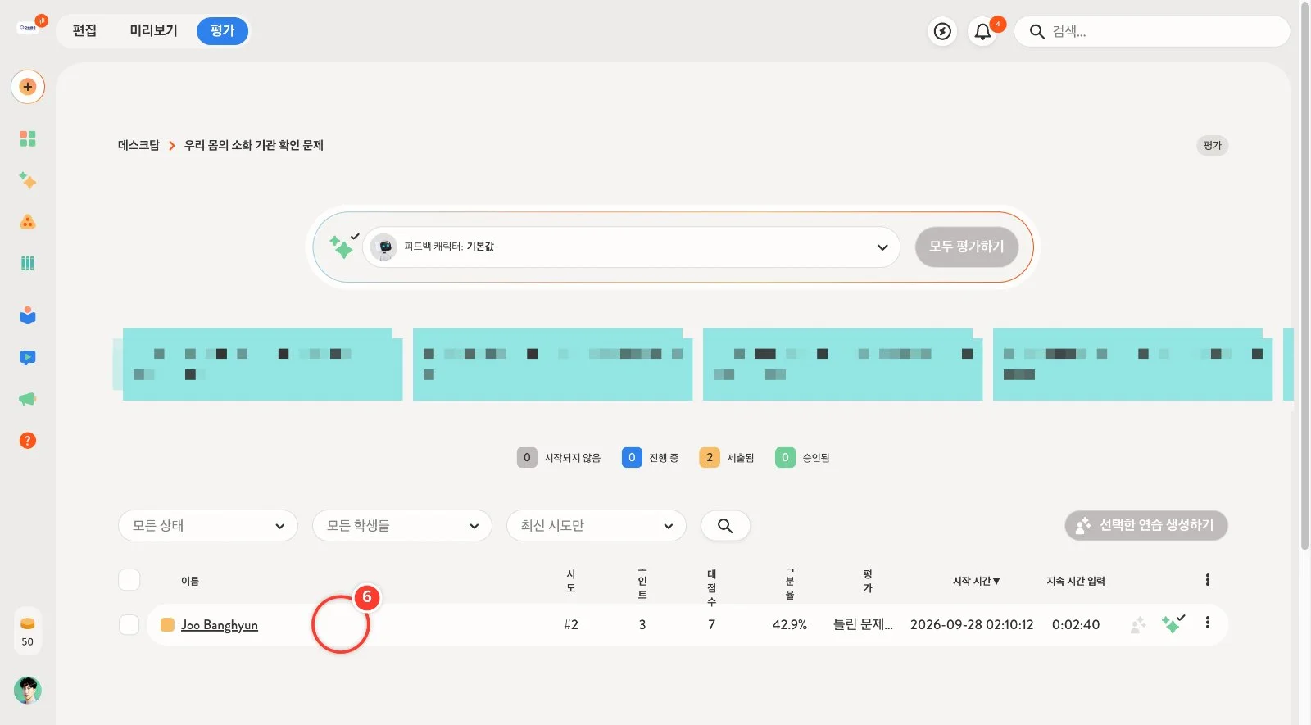Screen dimensions: 1311x725
Task: Open the three-dot menu in table header
Action: pos(1207,580)
